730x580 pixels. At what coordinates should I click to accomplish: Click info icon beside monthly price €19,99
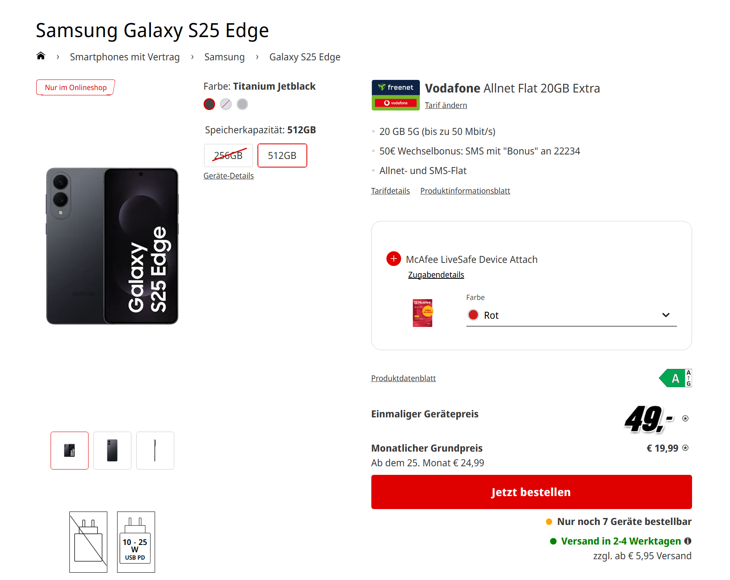pyautogui.click(x=686, y=448)
